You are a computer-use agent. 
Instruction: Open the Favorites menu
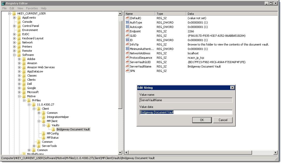[x=32, y=8]
